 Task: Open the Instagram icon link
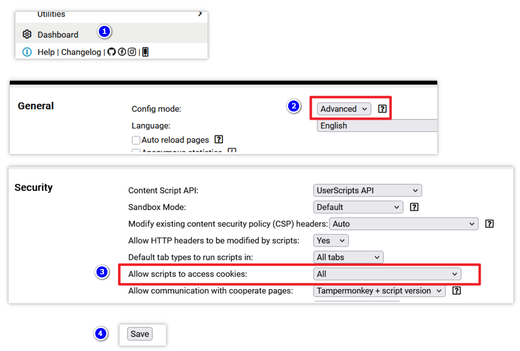pos(132,52)
